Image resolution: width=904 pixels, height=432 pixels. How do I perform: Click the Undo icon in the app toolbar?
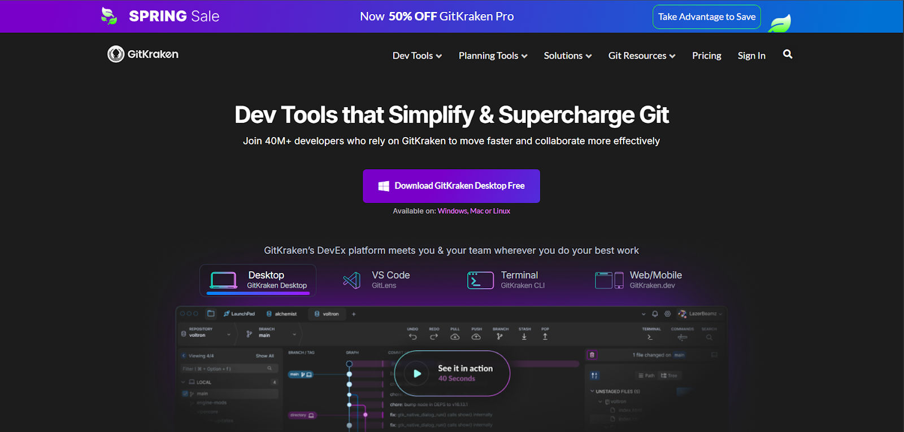click(412, 337)
